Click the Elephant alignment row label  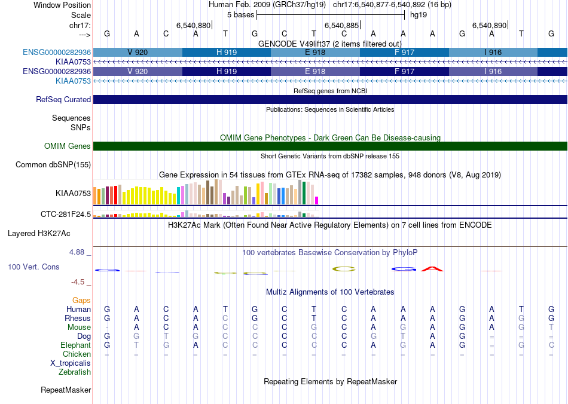click(75, 345)
